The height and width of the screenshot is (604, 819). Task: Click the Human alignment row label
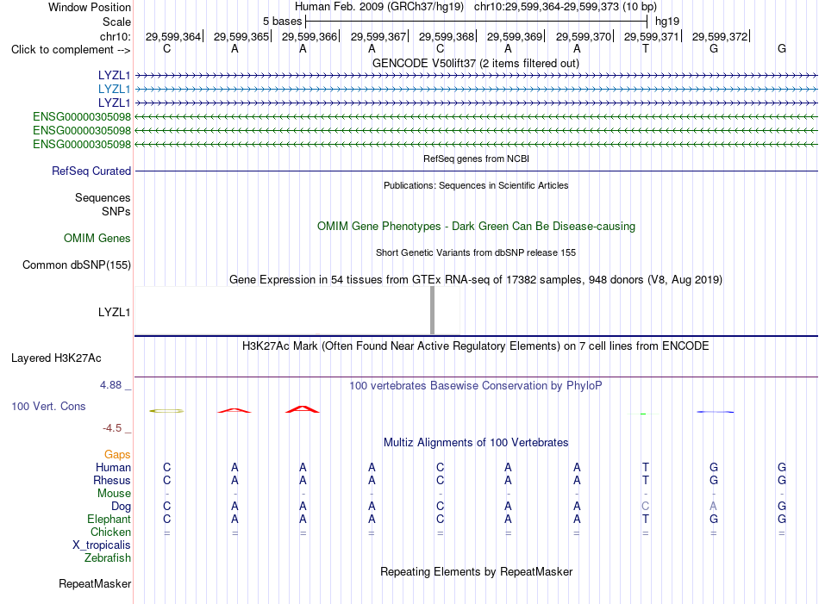point(113,467)
